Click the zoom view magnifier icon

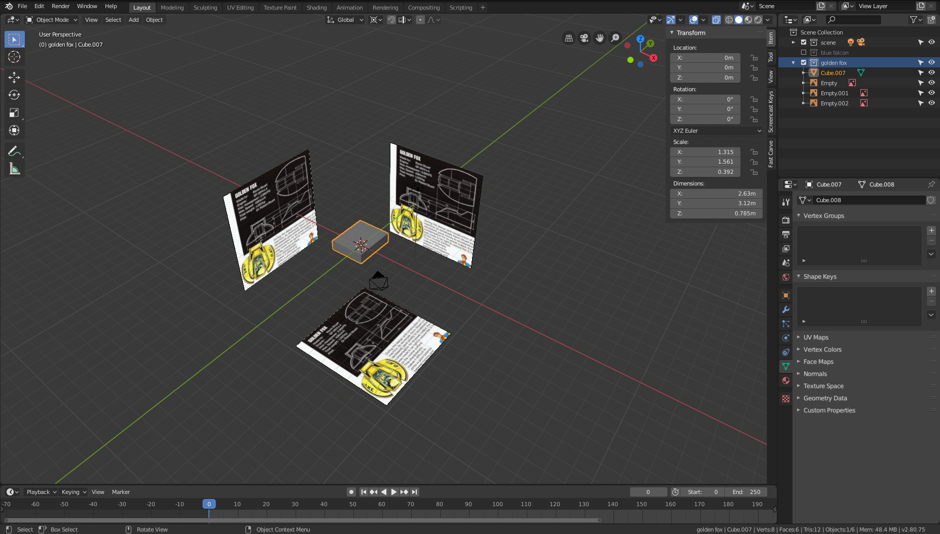pyautogui.click(x=615, y=38)
